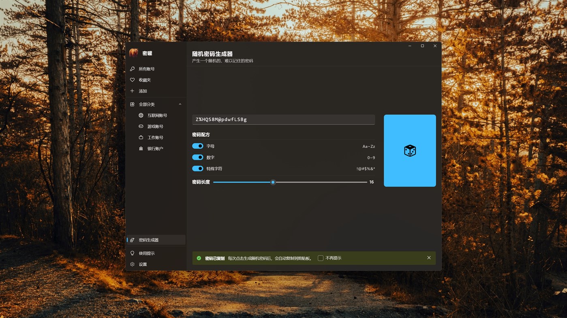Click the 密码生成器 key generator icon
This screenshot has width=567, height=318.
click(x=132, y=240)
